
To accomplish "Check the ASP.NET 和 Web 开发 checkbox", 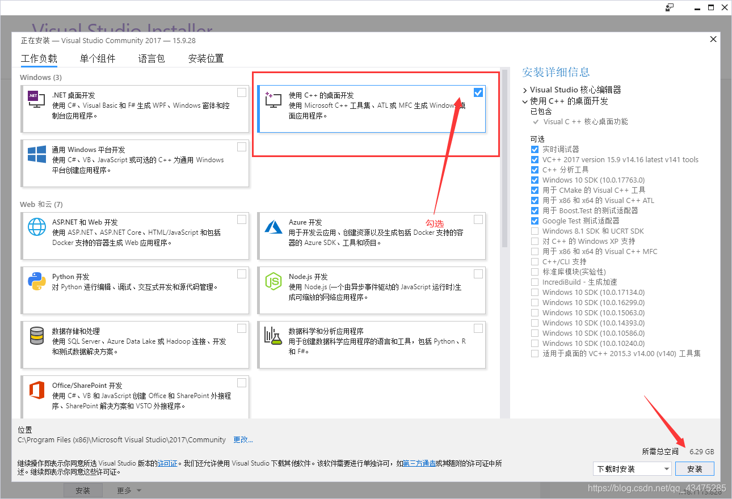I will coord(242,219).
